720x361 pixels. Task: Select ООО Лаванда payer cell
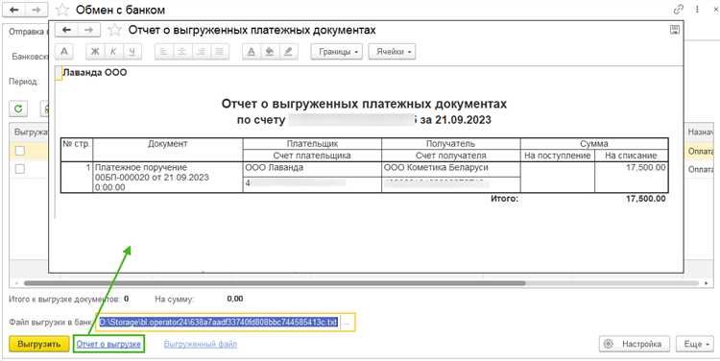pyautogui.click(x=312, y=168)
